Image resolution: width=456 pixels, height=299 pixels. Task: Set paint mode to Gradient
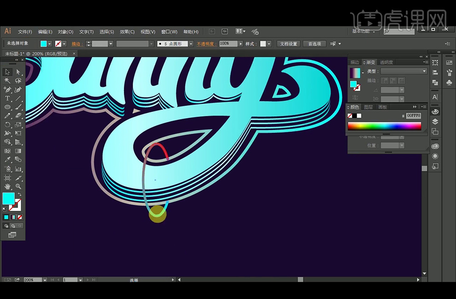(13, 217)
